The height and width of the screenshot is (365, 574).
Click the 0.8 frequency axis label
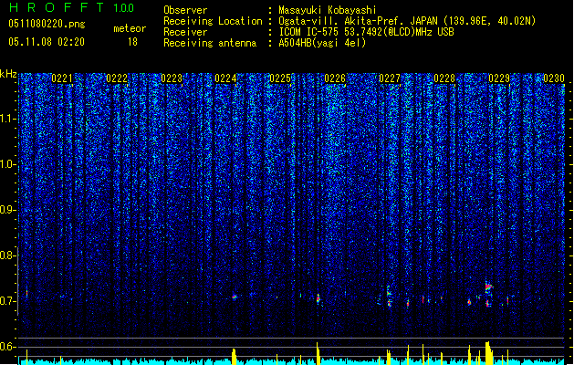click(8, 255)
